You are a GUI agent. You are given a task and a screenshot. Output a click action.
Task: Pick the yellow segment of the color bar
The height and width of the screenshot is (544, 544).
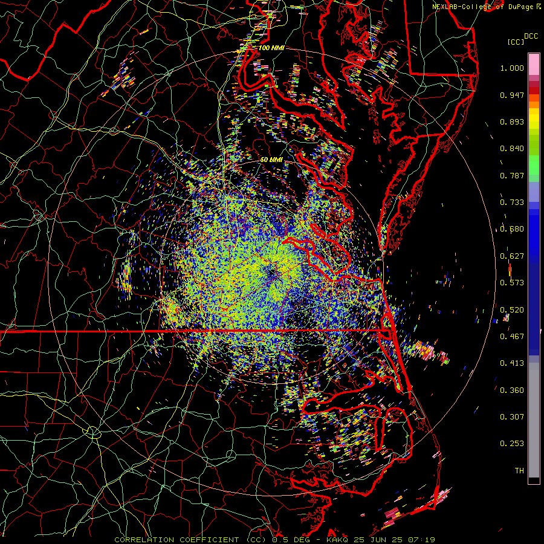click(534, 120)
